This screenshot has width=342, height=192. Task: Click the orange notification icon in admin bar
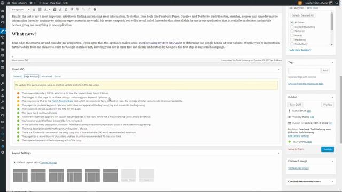click(300, 3)
